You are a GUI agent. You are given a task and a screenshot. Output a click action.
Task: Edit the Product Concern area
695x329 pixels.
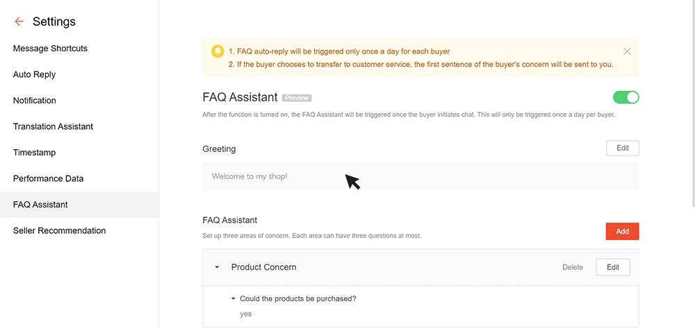612,267
